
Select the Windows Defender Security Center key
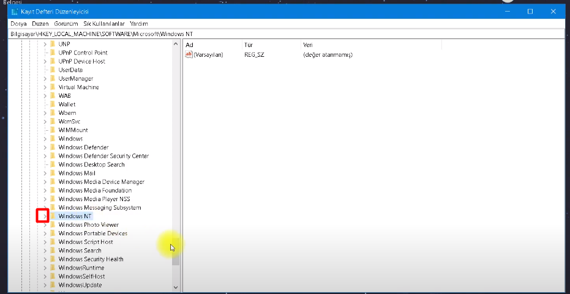click(x=103, y=156)
